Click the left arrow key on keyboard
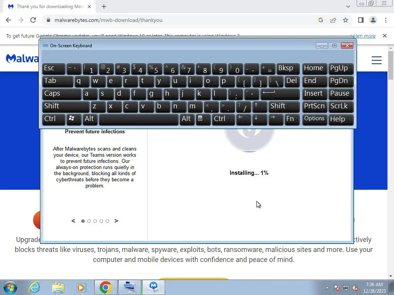This screenshot has width=394, height=295. (244, 119)
